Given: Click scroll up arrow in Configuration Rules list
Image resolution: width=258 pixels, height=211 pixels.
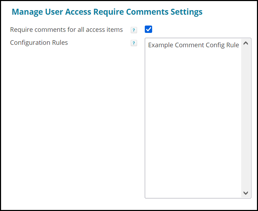Looking at the screenshot, I should coord(245,43).
